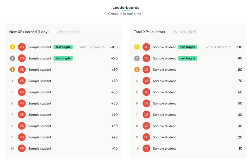Click the bronze rank 3 medal in New XPs
Viewport: 252px width, 163px height.
tap(12, 69)
